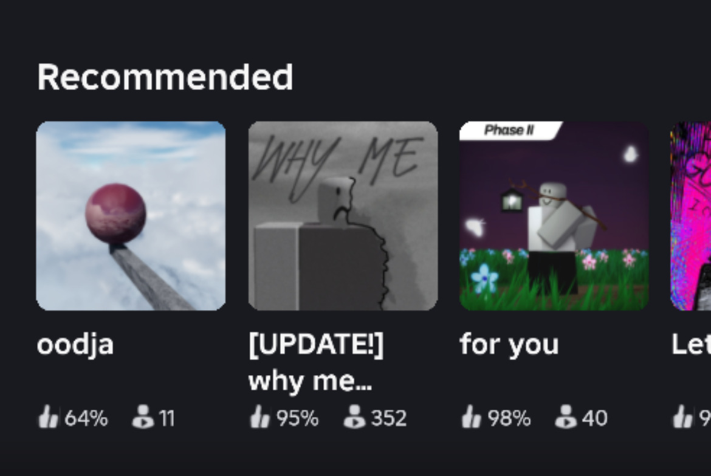
Task: Click the Recommended section heading
Action: pyautogui.click(x=165, y=77)
